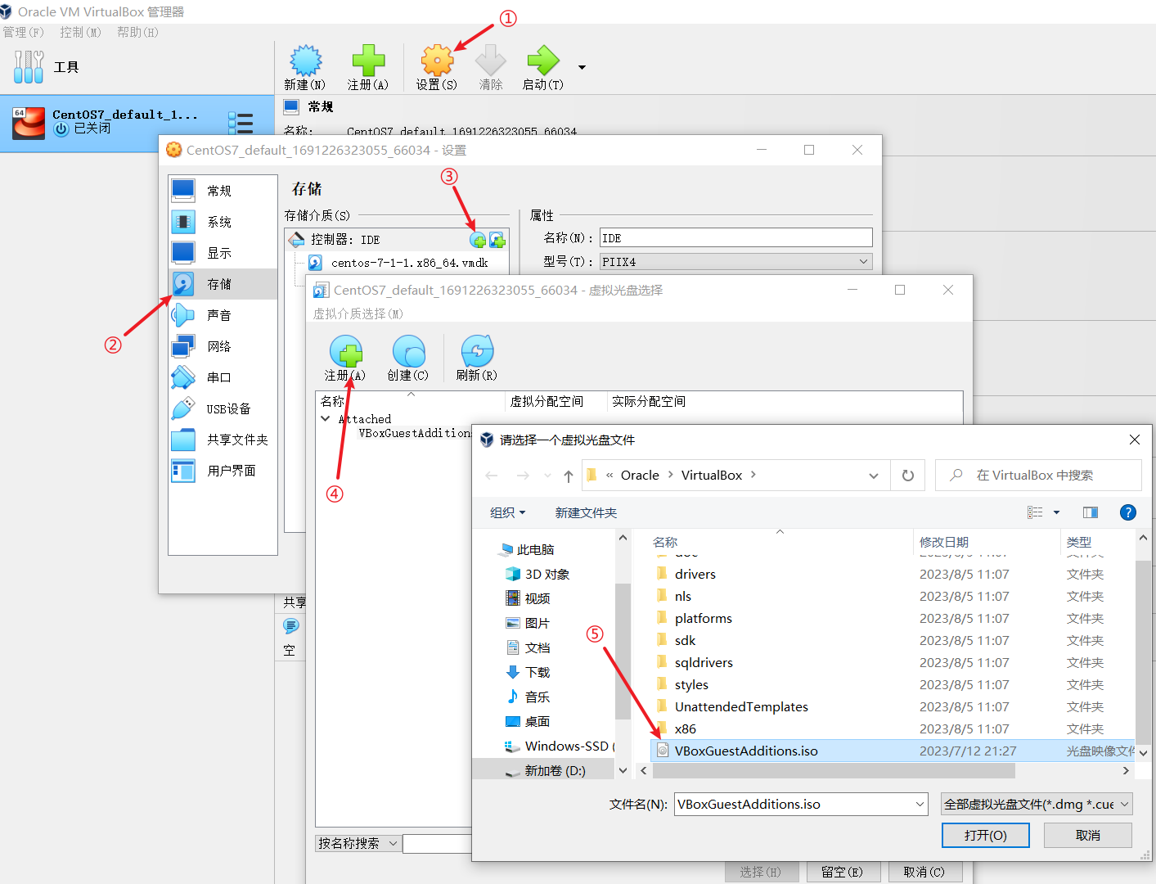Image resolution: width=1156 pixels, height=884 pixels.
Task: Open the VM list menu icon beside CentOS7 entry
Action: pyautogui.click(x=241, y=124)
